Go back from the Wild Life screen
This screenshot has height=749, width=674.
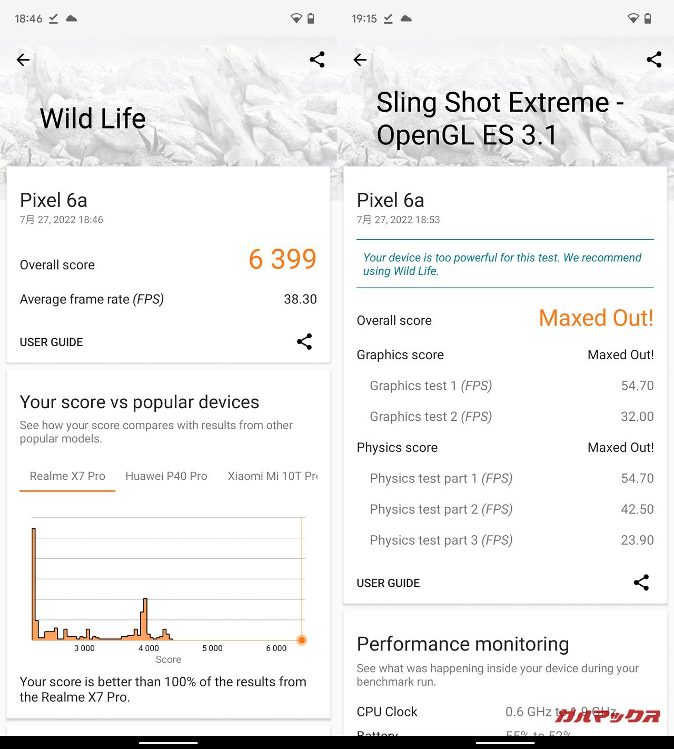pos(23,60)
